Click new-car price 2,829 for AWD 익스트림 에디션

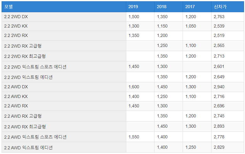(x=219, y=147)
